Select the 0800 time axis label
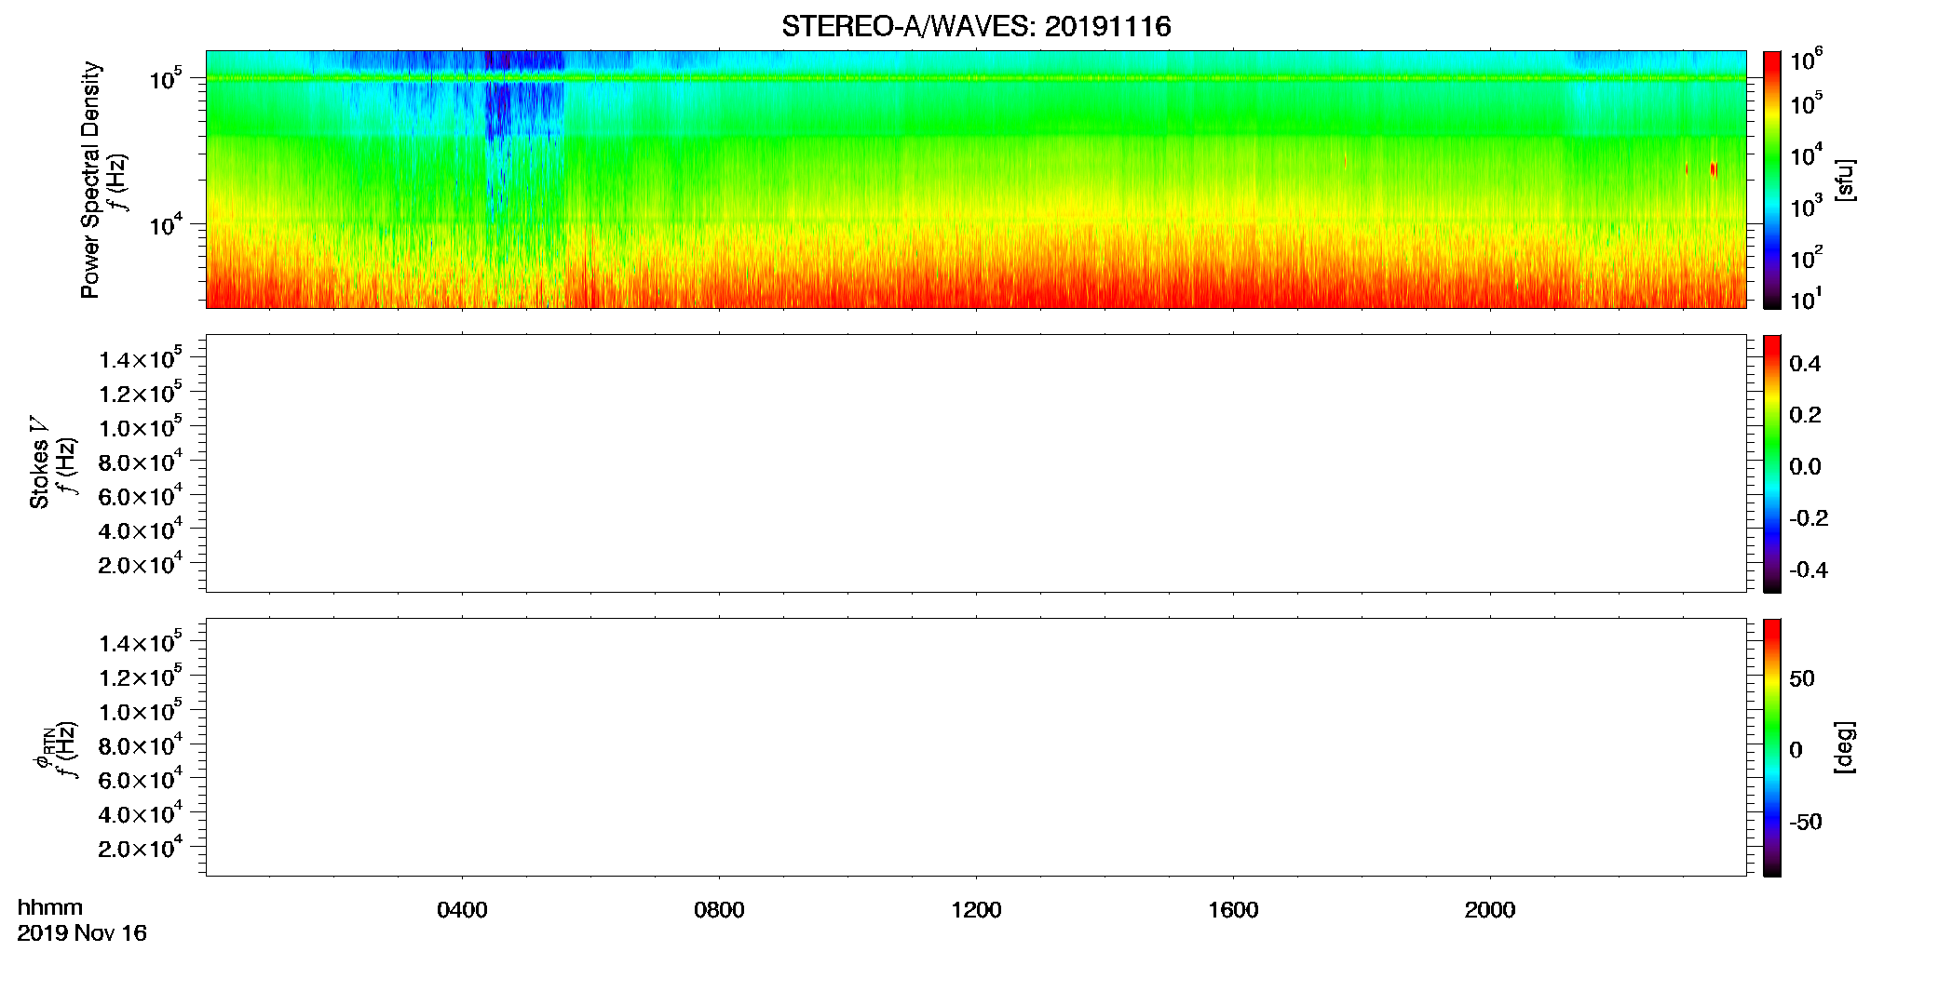 719,910
